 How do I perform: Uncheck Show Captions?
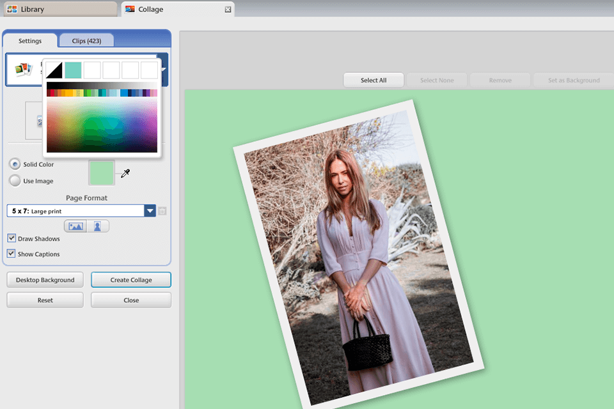[x=11, y=254]
